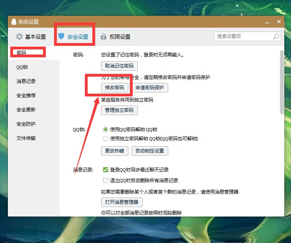Click the text 您设置了记住密码，登录时无须再输入。

coord(143,55)
